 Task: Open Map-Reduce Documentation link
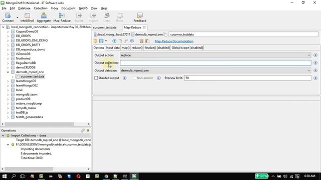174,41
